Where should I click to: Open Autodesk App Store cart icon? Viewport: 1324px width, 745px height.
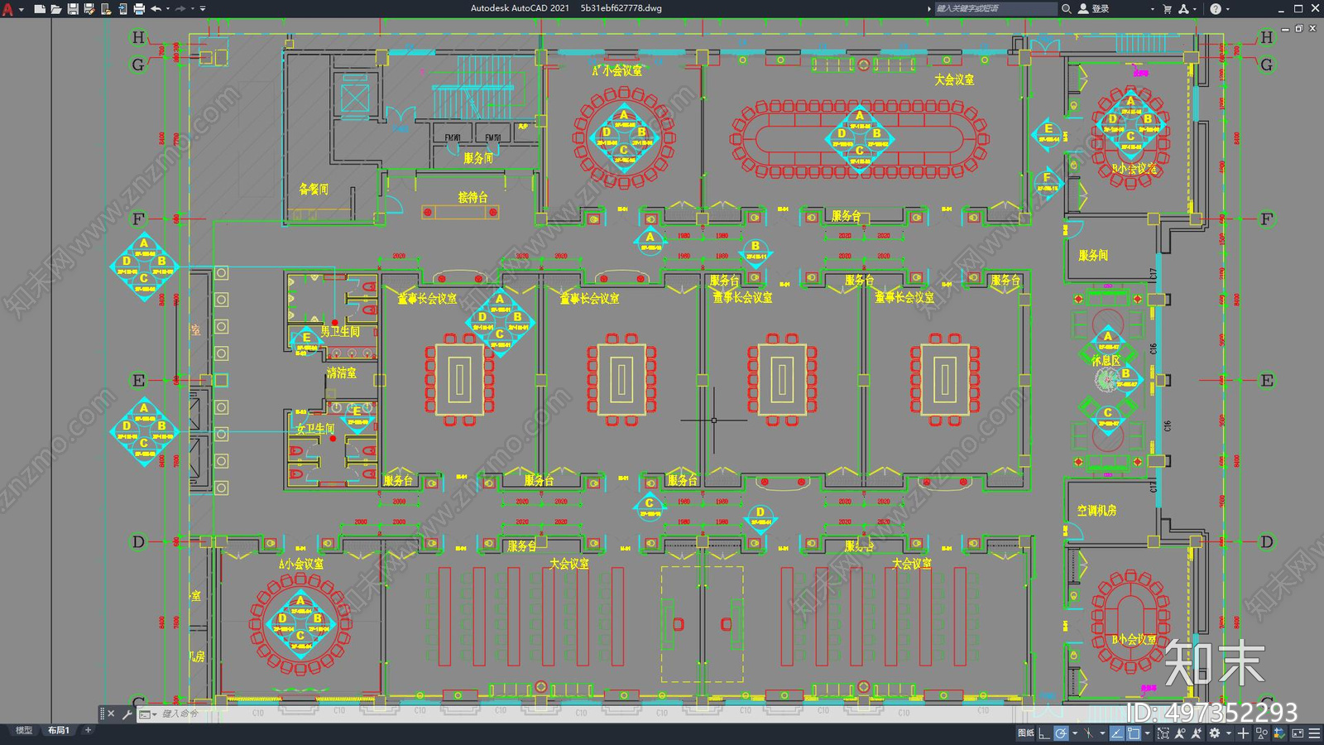(1168, 9)
